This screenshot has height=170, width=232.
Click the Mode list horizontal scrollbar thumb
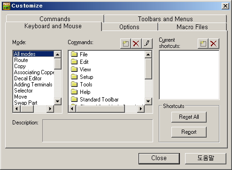[27, 108]
